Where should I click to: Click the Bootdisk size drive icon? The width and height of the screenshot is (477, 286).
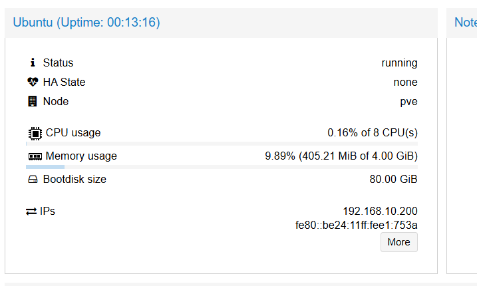click(33, 180)
